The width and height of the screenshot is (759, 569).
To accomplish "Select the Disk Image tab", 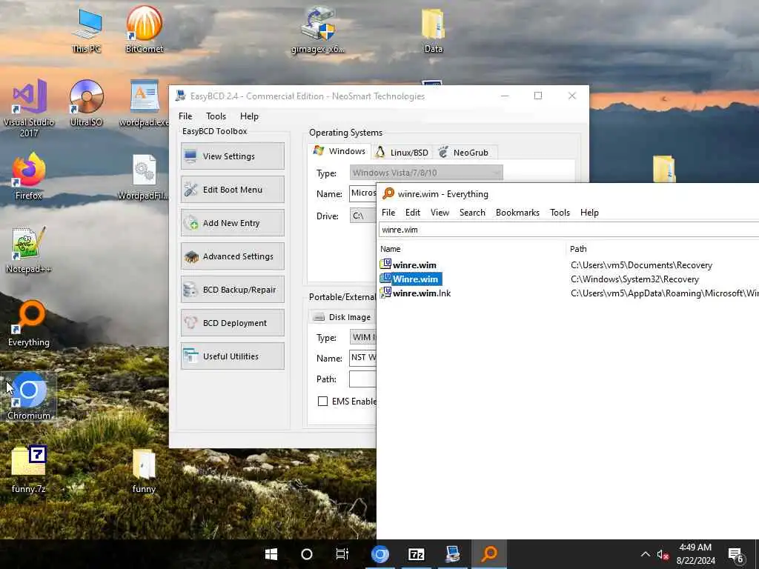I will 342,317.
